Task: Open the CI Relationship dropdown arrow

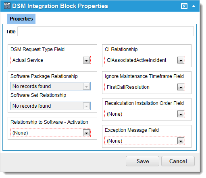Action: (181, 60)
